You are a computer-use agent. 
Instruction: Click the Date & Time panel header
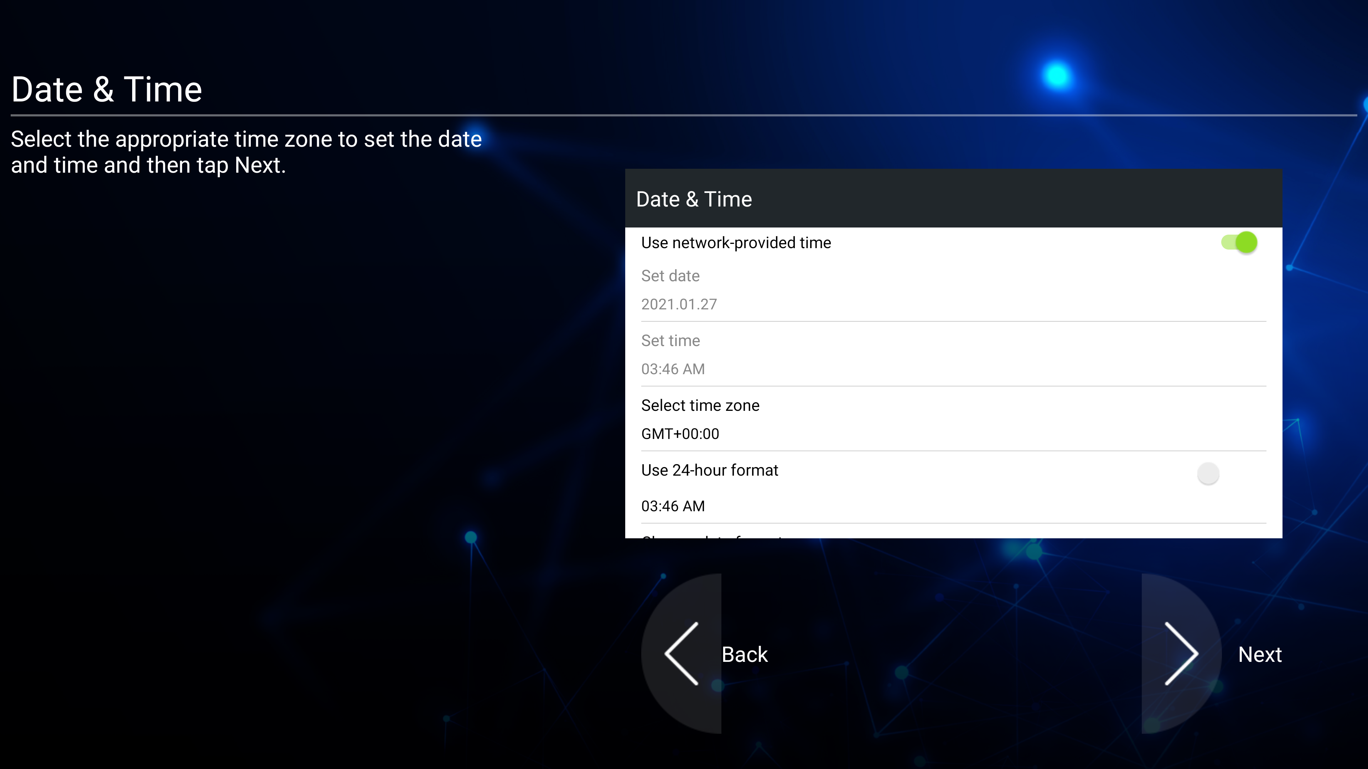(953, 199)
